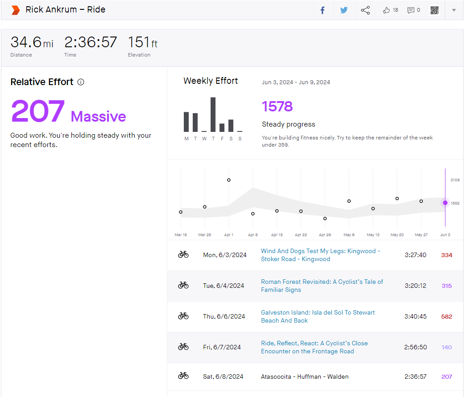The width and height of the screenshot is (464, 397).
Task: Click the Steady progress label
Action: coord(289,124)
